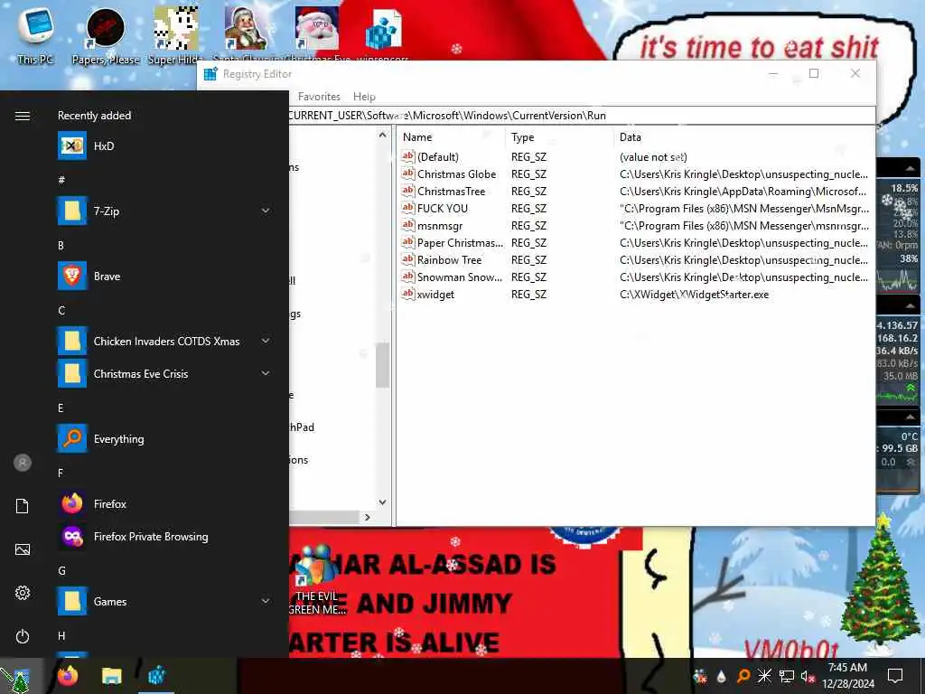Image resolution: width=925 pixels, height=694 pixels.
Task: Select the Snowman Snow... registry value
Action: tap(460, 277)
